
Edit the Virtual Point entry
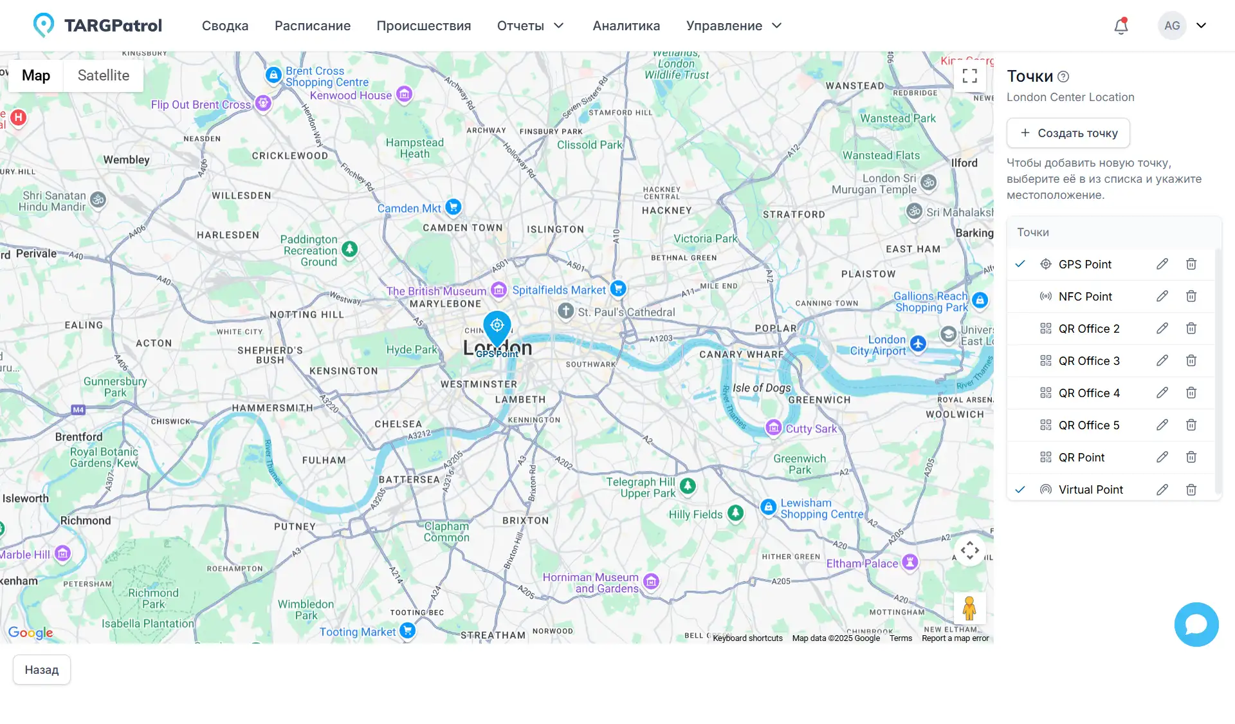tap(1162, 490)
